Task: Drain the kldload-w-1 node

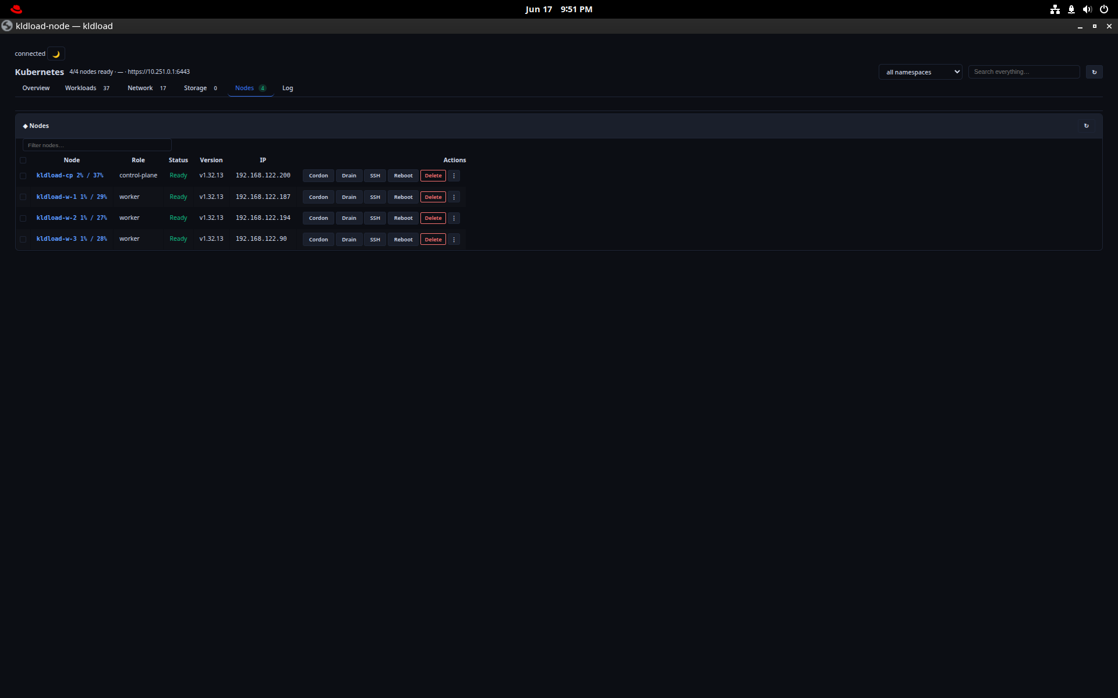Action: 349,197
